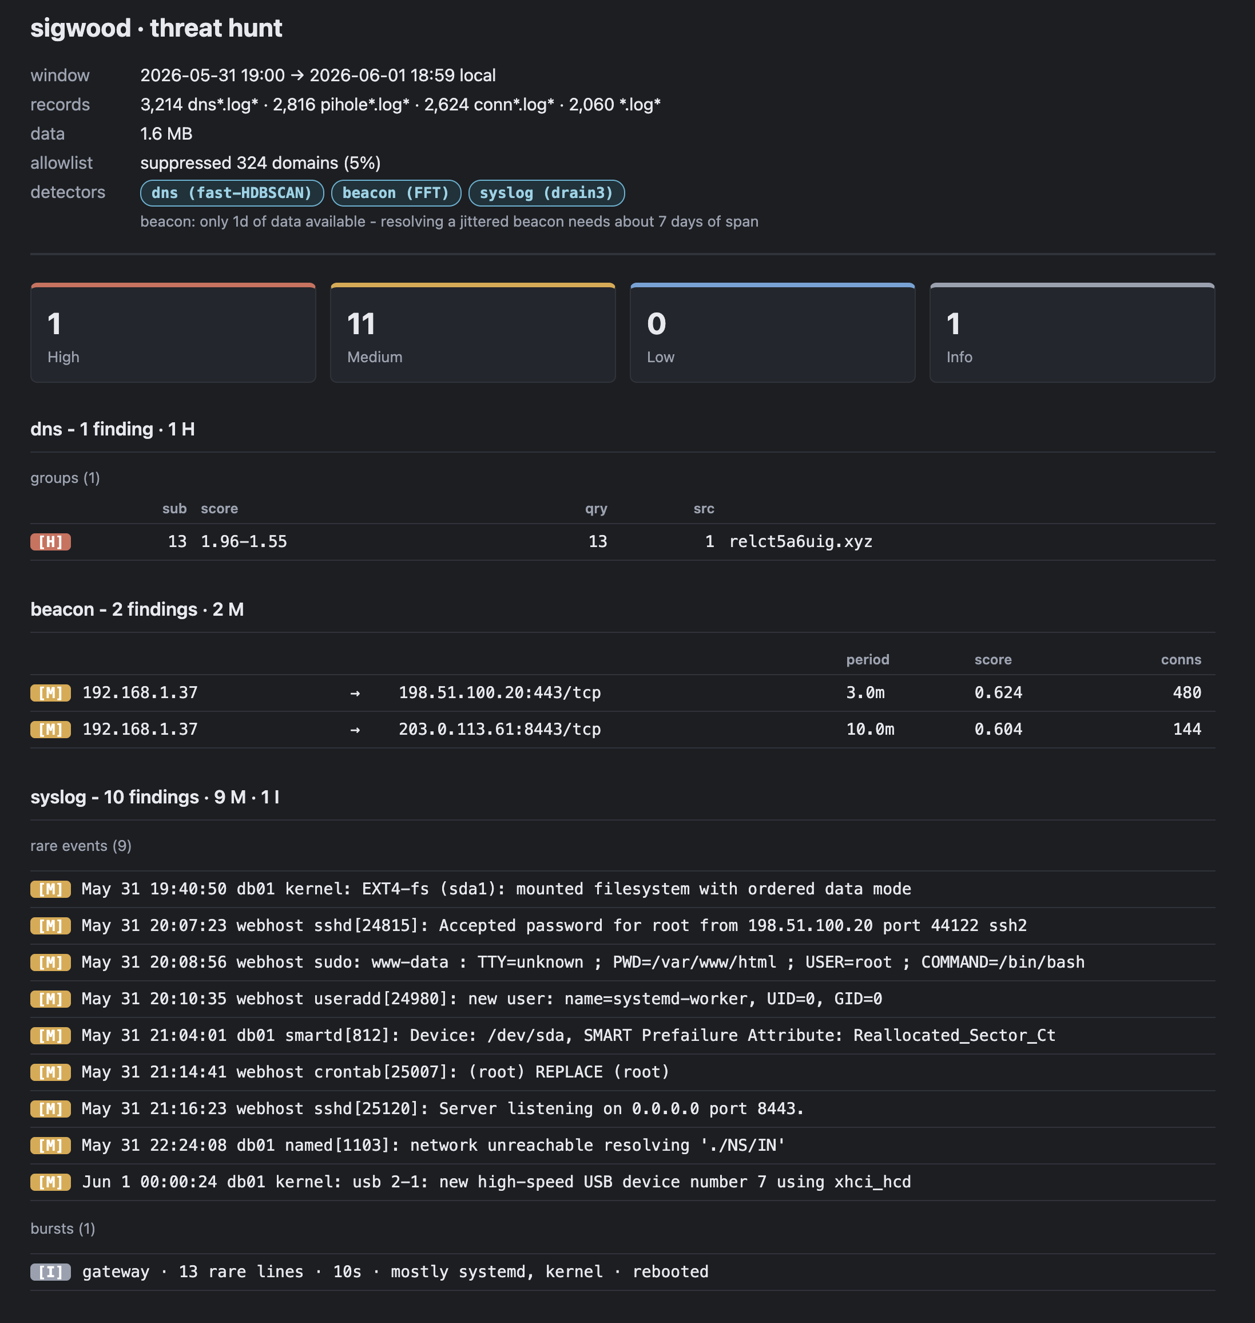Click the rare events (9) subsection label
The height and width of the screenshot is (1323, 1255).
coord(81,846)
